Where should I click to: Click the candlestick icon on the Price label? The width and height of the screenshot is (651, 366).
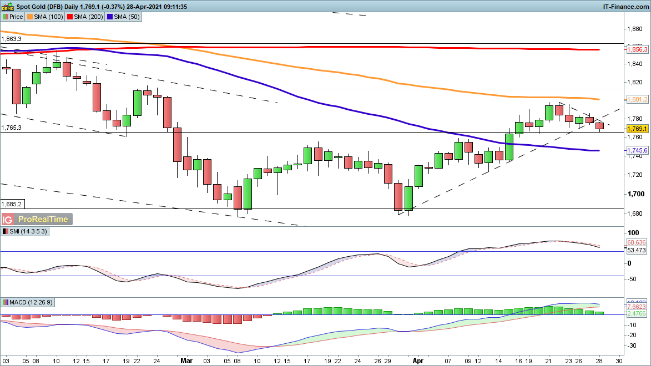[6, 17]
